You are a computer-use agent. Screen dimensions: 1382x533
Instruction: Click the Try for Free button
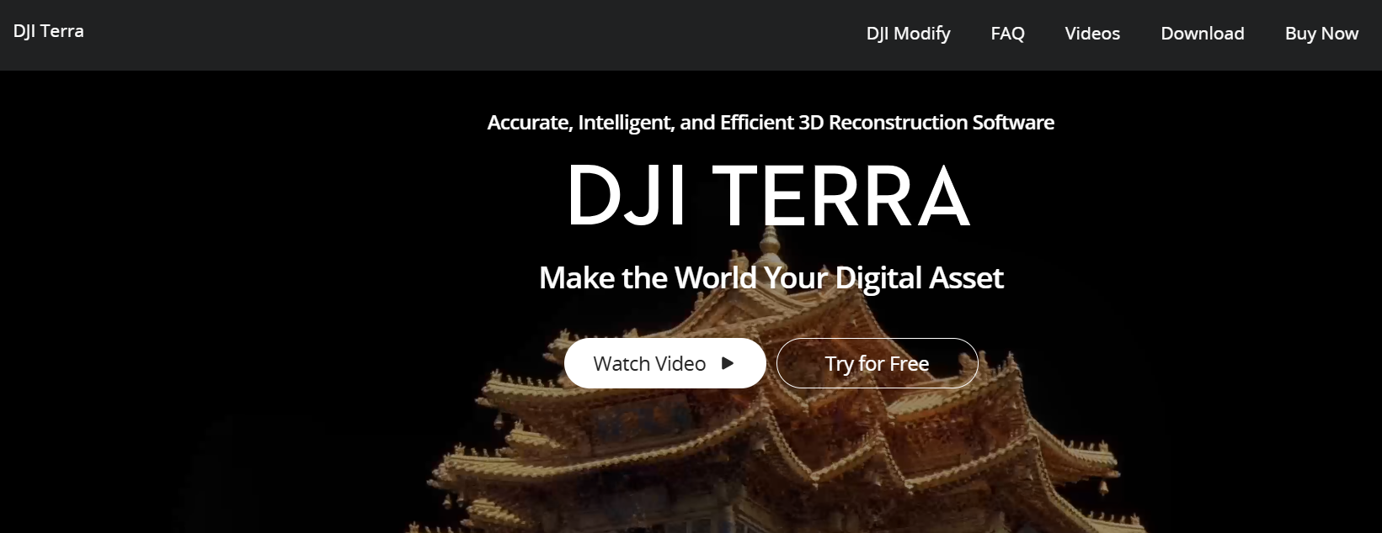877,363
